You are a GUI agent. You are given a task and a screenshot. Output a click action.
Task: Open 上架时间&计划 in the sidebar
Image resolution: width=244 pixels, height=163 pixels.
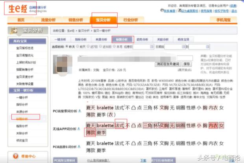(x=26, y=62)
